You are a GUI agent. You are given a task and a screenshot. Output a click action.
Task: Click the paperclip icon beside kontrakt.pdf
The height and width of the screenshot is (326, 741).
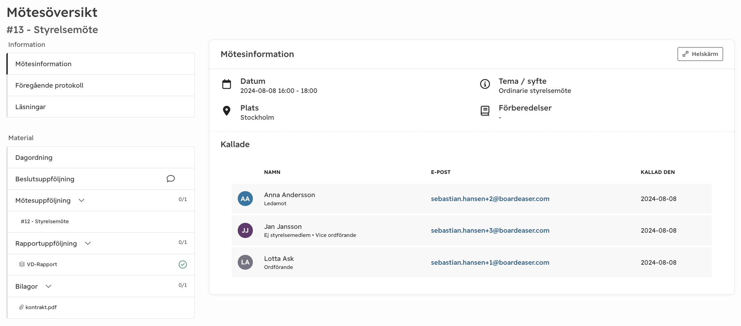21,307
